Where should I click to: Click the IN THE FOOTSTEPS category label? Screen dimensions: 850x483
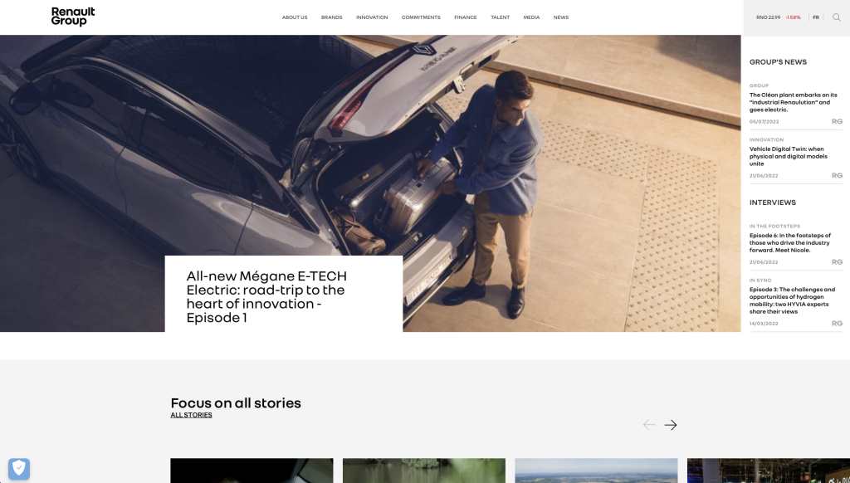click(x=774, y=226)
